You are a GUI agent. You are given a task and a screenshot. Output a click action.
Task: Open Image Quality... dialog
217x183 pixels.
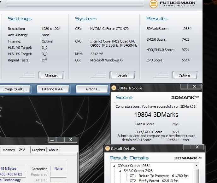click(x=15, y=89)
